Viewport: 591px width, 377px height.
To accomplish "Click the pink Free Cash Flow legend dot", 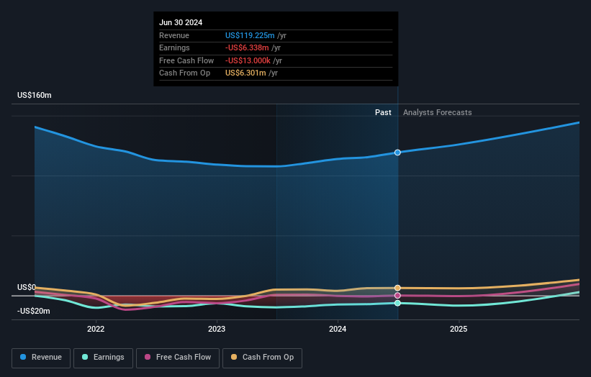I will pyautogui.click(x=148, y=357).
